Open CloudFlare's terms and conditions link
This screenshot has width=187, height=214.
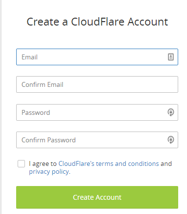click(109, 163)
